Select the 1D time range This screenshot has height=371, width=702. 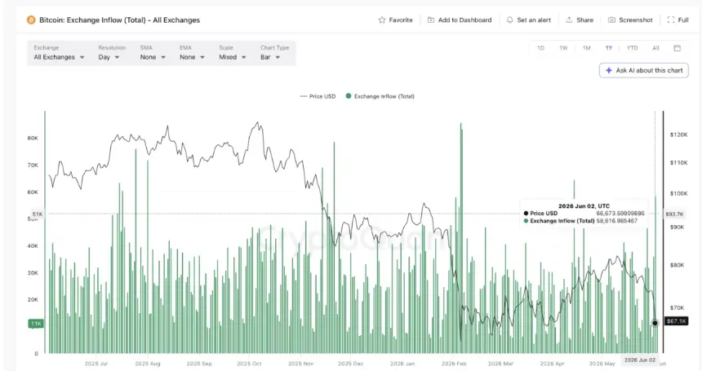[541, 48]
